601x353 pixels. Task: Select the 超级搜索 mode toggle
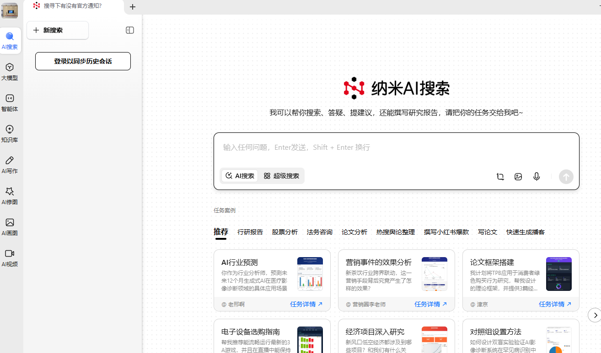(281, 176)
